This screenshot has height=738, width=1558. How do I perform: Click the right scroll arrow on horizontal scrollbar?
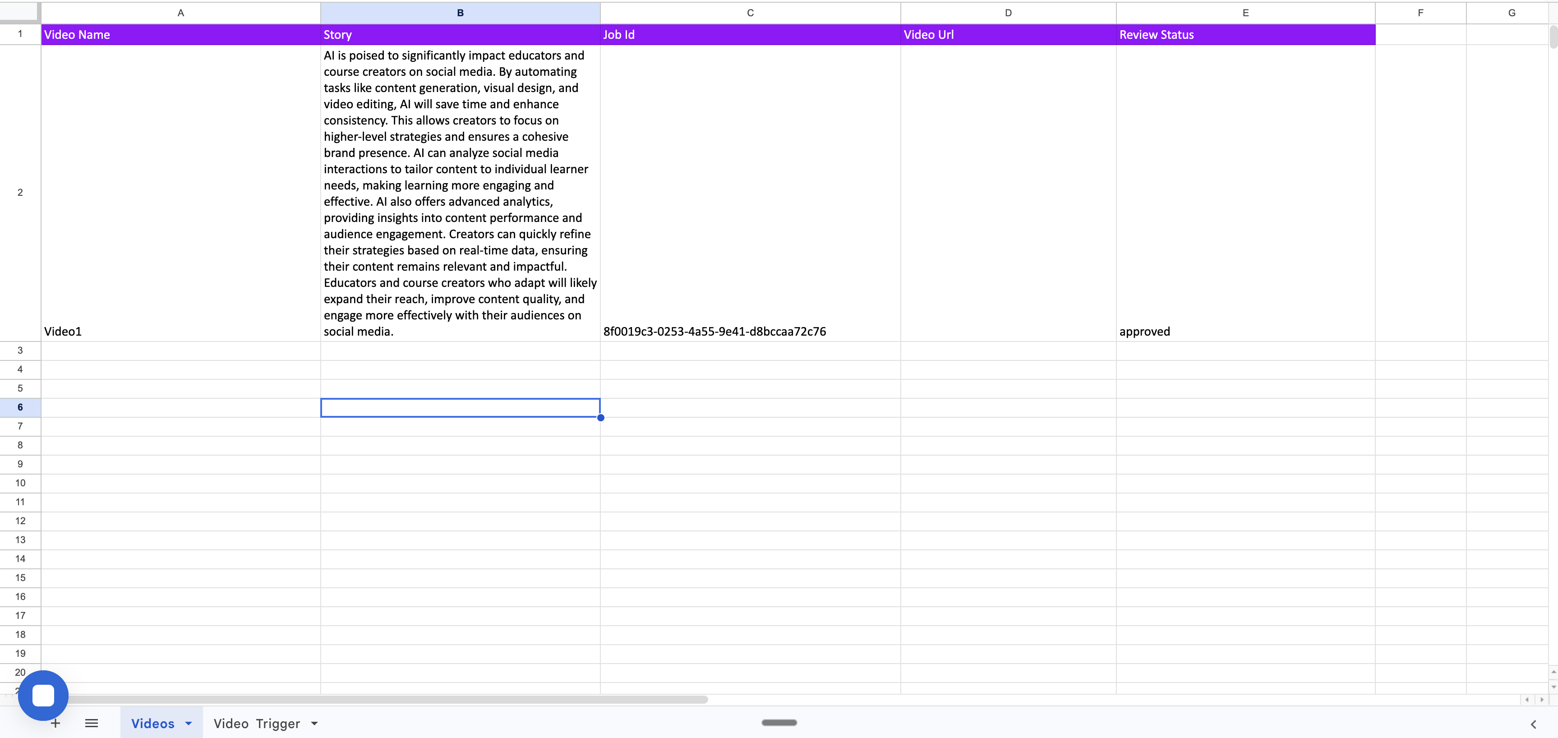[1542, 700]
